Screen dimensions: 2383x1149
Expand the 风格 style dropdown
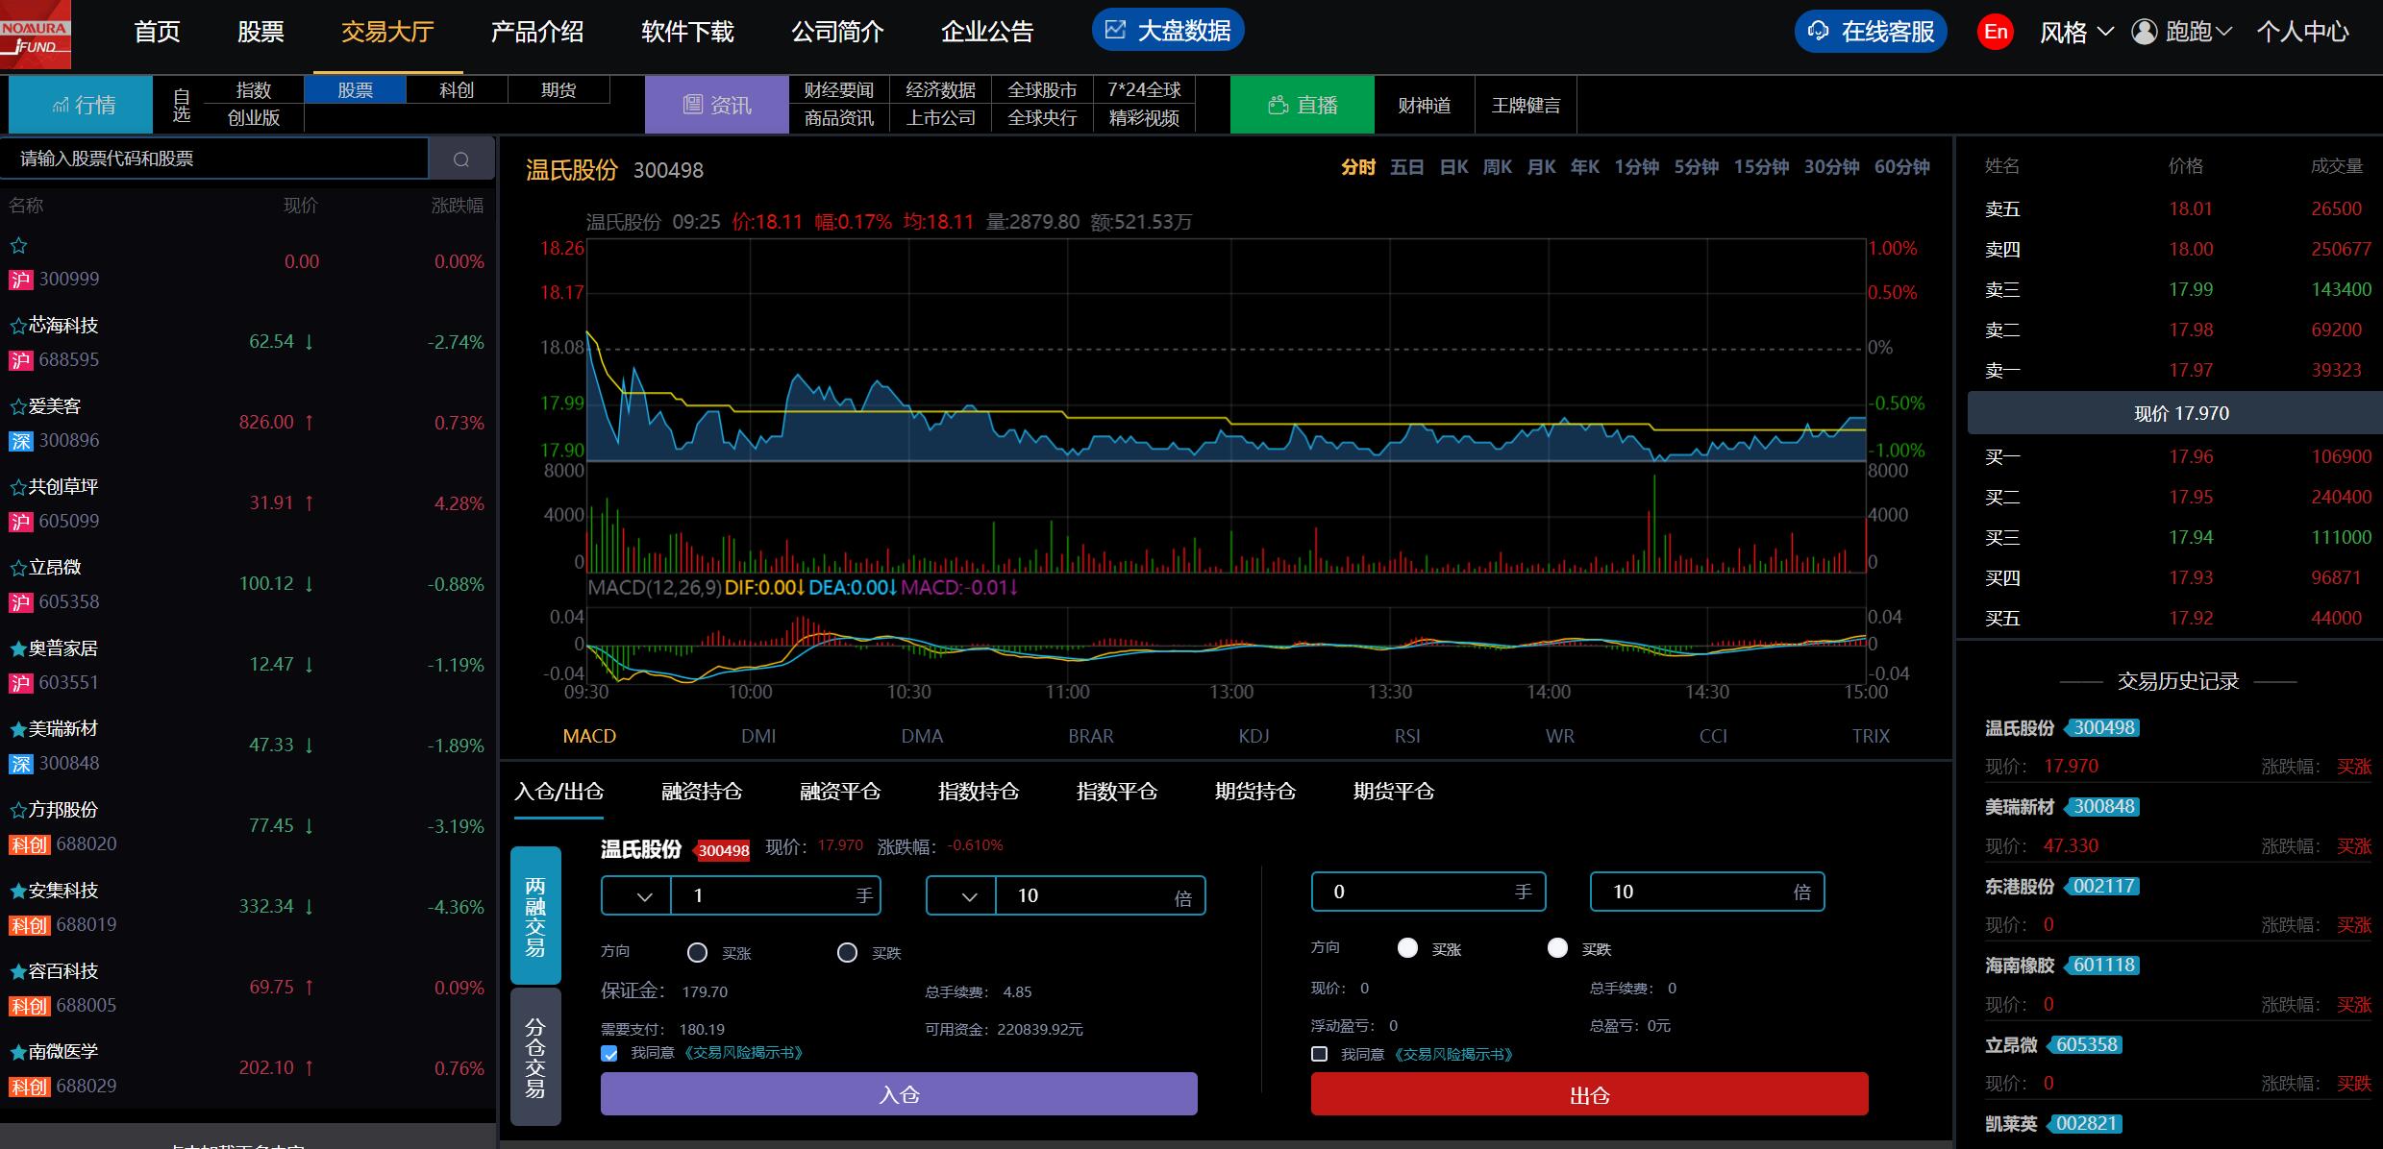[2076, 32]
